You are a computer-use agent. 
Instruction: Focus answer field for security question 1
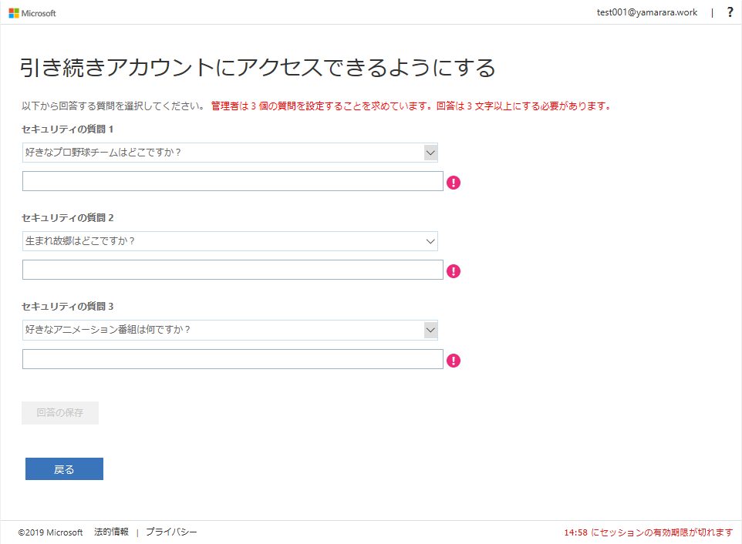[233, 181]
